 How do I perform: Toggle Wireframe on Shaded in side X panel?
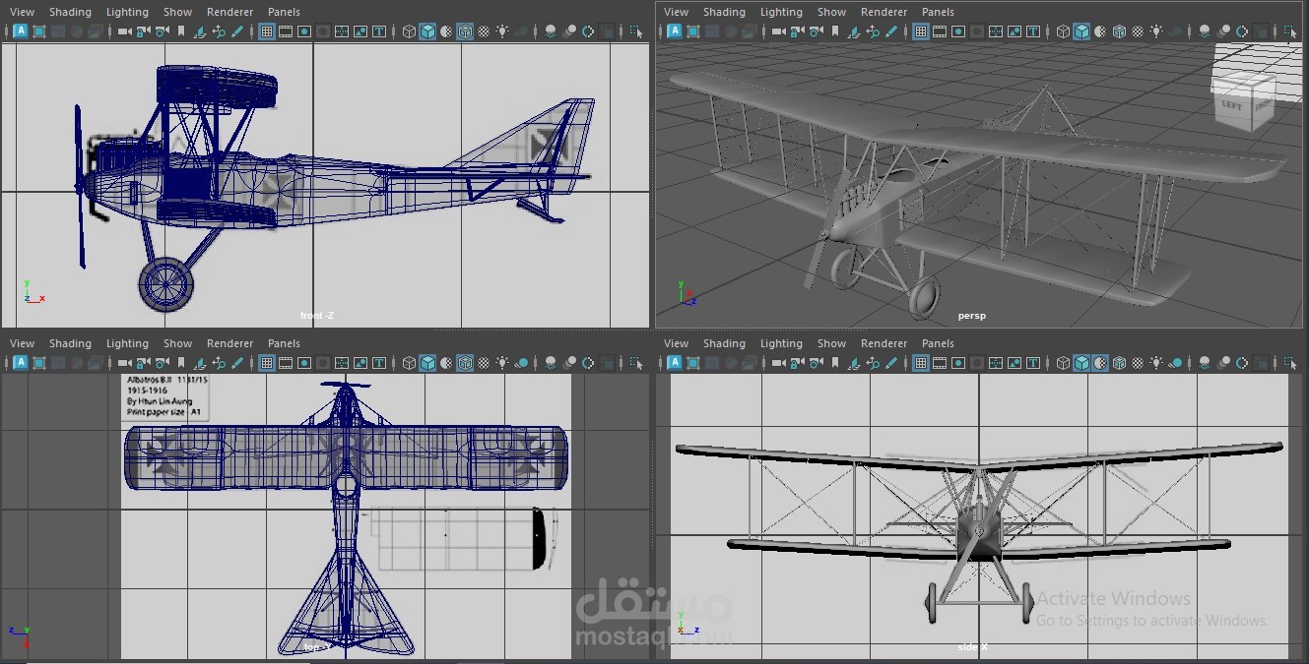click(x=1119, y=363)
